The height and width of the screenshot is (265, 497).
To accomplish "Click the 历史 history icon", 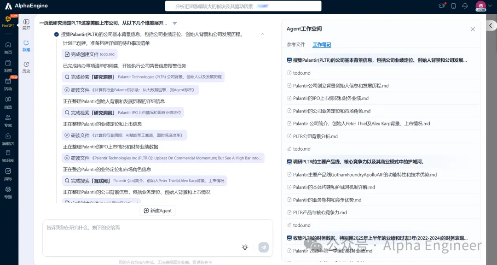I will tap(26, 67).
